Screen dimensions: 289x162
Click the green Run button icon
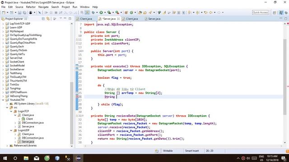point(101,13)
